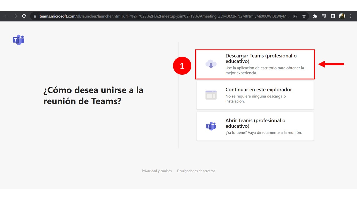
Task: Go back using the browser back arrow
Action: point(6,16)
